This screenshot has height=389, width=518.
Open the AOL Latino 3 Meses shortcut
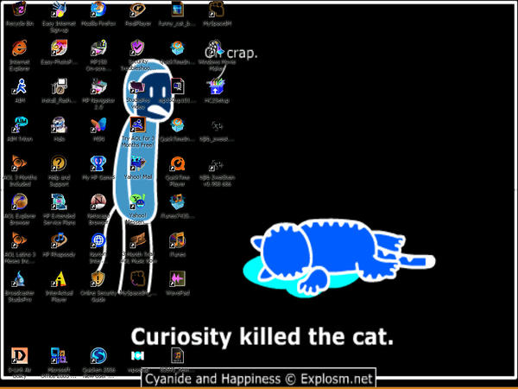20,240
